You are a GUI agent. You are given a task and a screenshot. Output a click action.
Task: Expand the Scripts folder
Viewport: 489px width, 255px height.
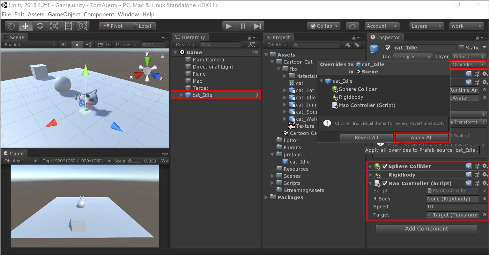[272, 183]
